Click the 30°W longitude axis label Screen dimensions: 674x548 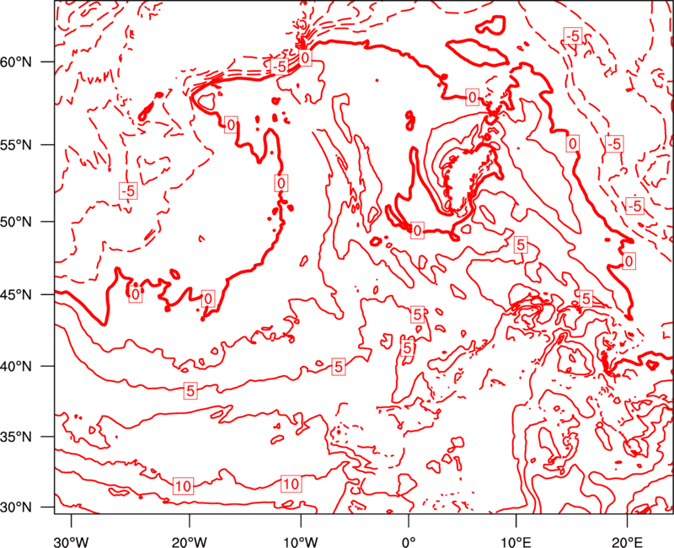[72, 541]
